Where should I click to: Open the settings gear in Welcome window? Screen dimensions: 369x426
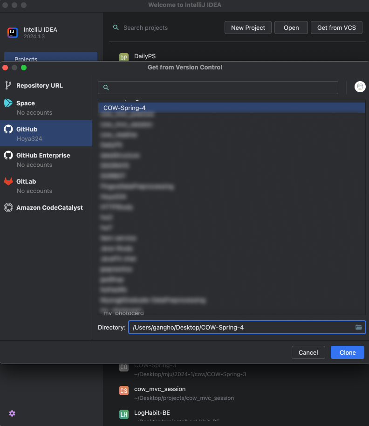[x=12, y=413]
